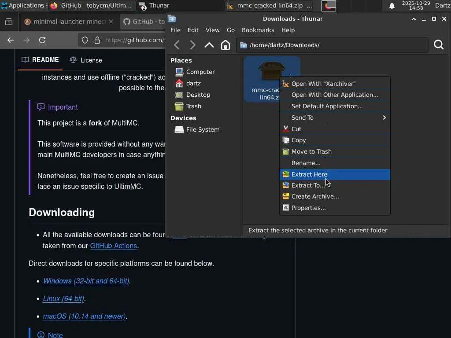
Task: Open Thunar View menu
Action: tap(213, 30)
